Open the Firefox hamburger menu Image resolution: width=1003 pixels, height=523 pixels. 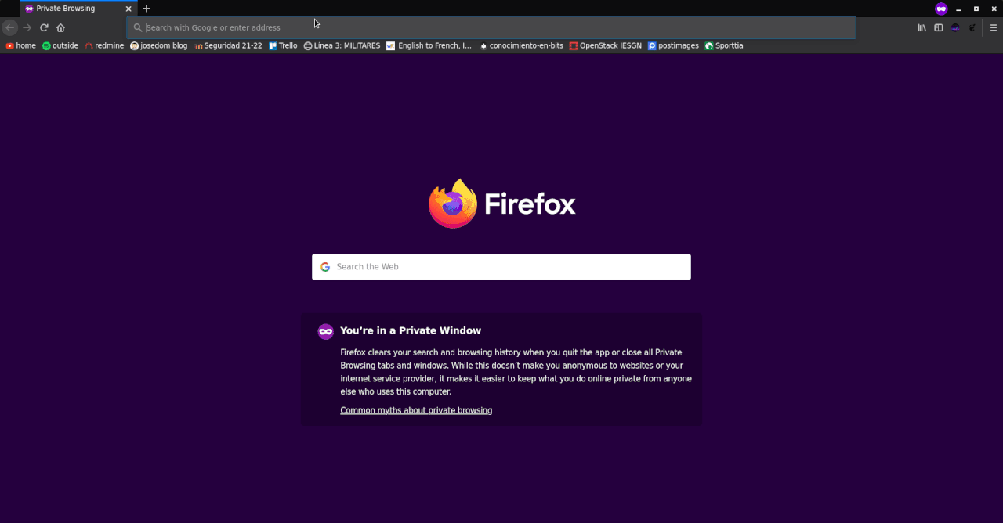click(x=994, y=27)
